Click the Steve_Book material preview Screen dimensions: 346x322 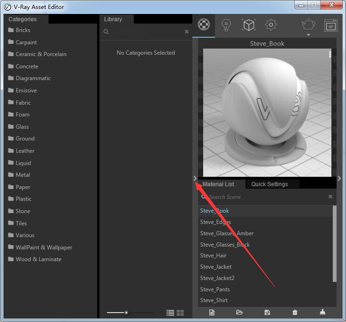(267, 113)
